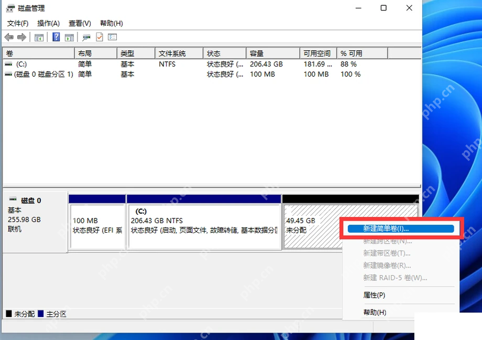
Task: Click the Back arrow toolbar icon
Action: 9,37
